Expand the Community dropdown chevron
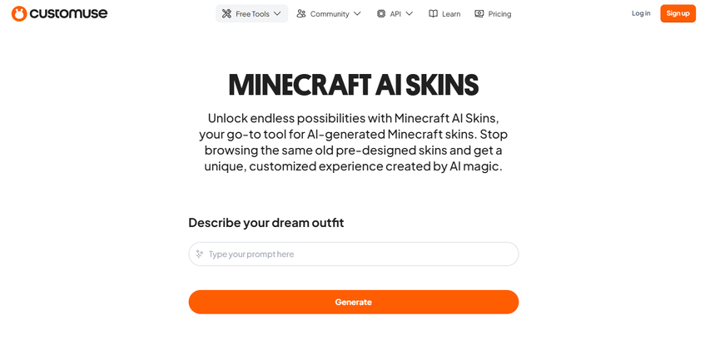The height and width of the screenshot is (340, 710). coord(357,13)
